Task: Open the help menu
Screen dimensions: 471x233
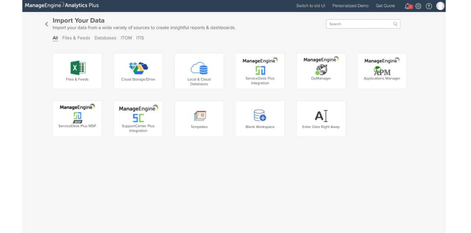Action: click(x=428, y=6)
